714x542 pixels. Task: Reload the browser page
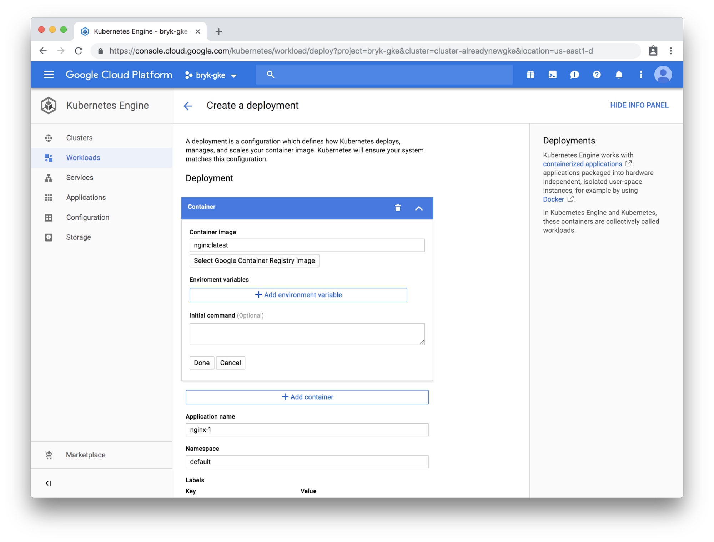click(x=79, y=51)
